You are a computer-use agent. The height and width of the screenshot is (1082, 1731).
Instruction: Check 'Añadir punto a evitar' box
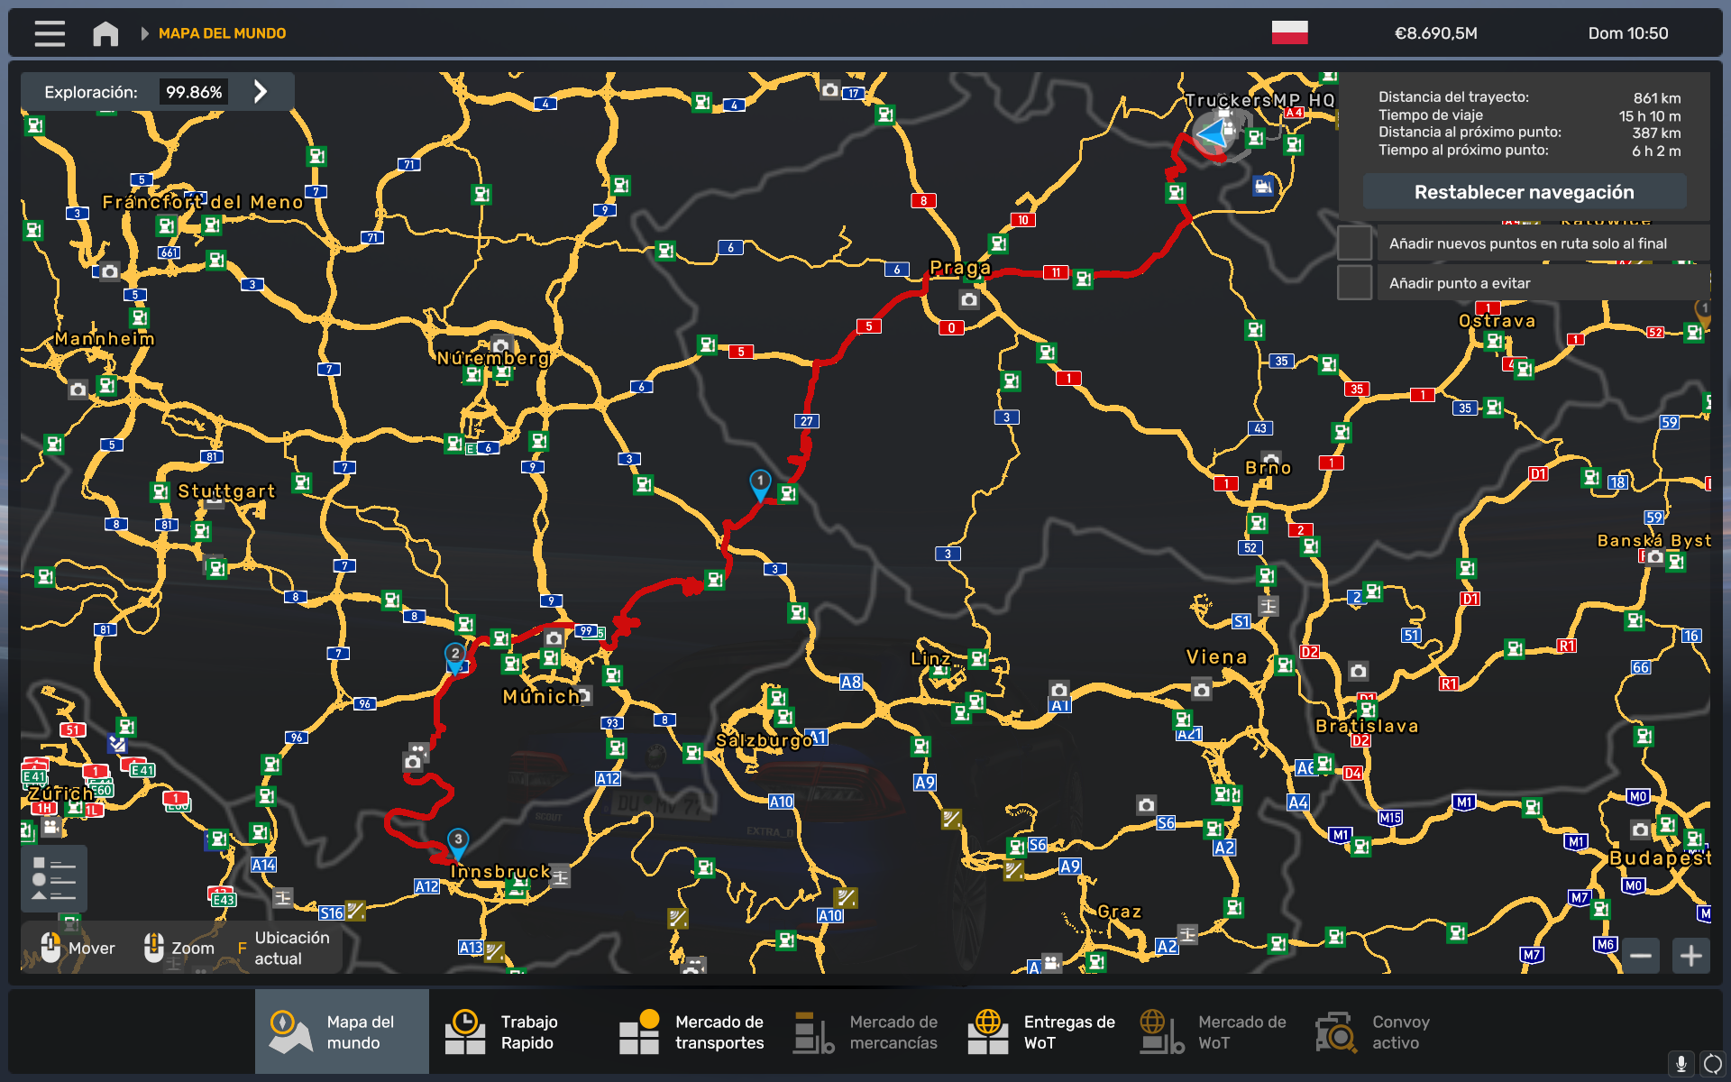[x=1354, y=283]
